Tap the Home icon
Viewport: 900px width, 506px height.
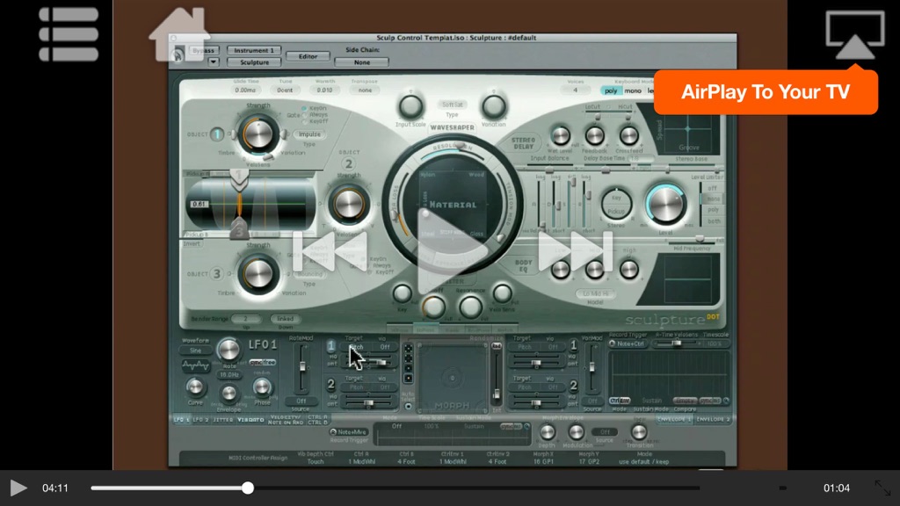click(x=178, y=34)
